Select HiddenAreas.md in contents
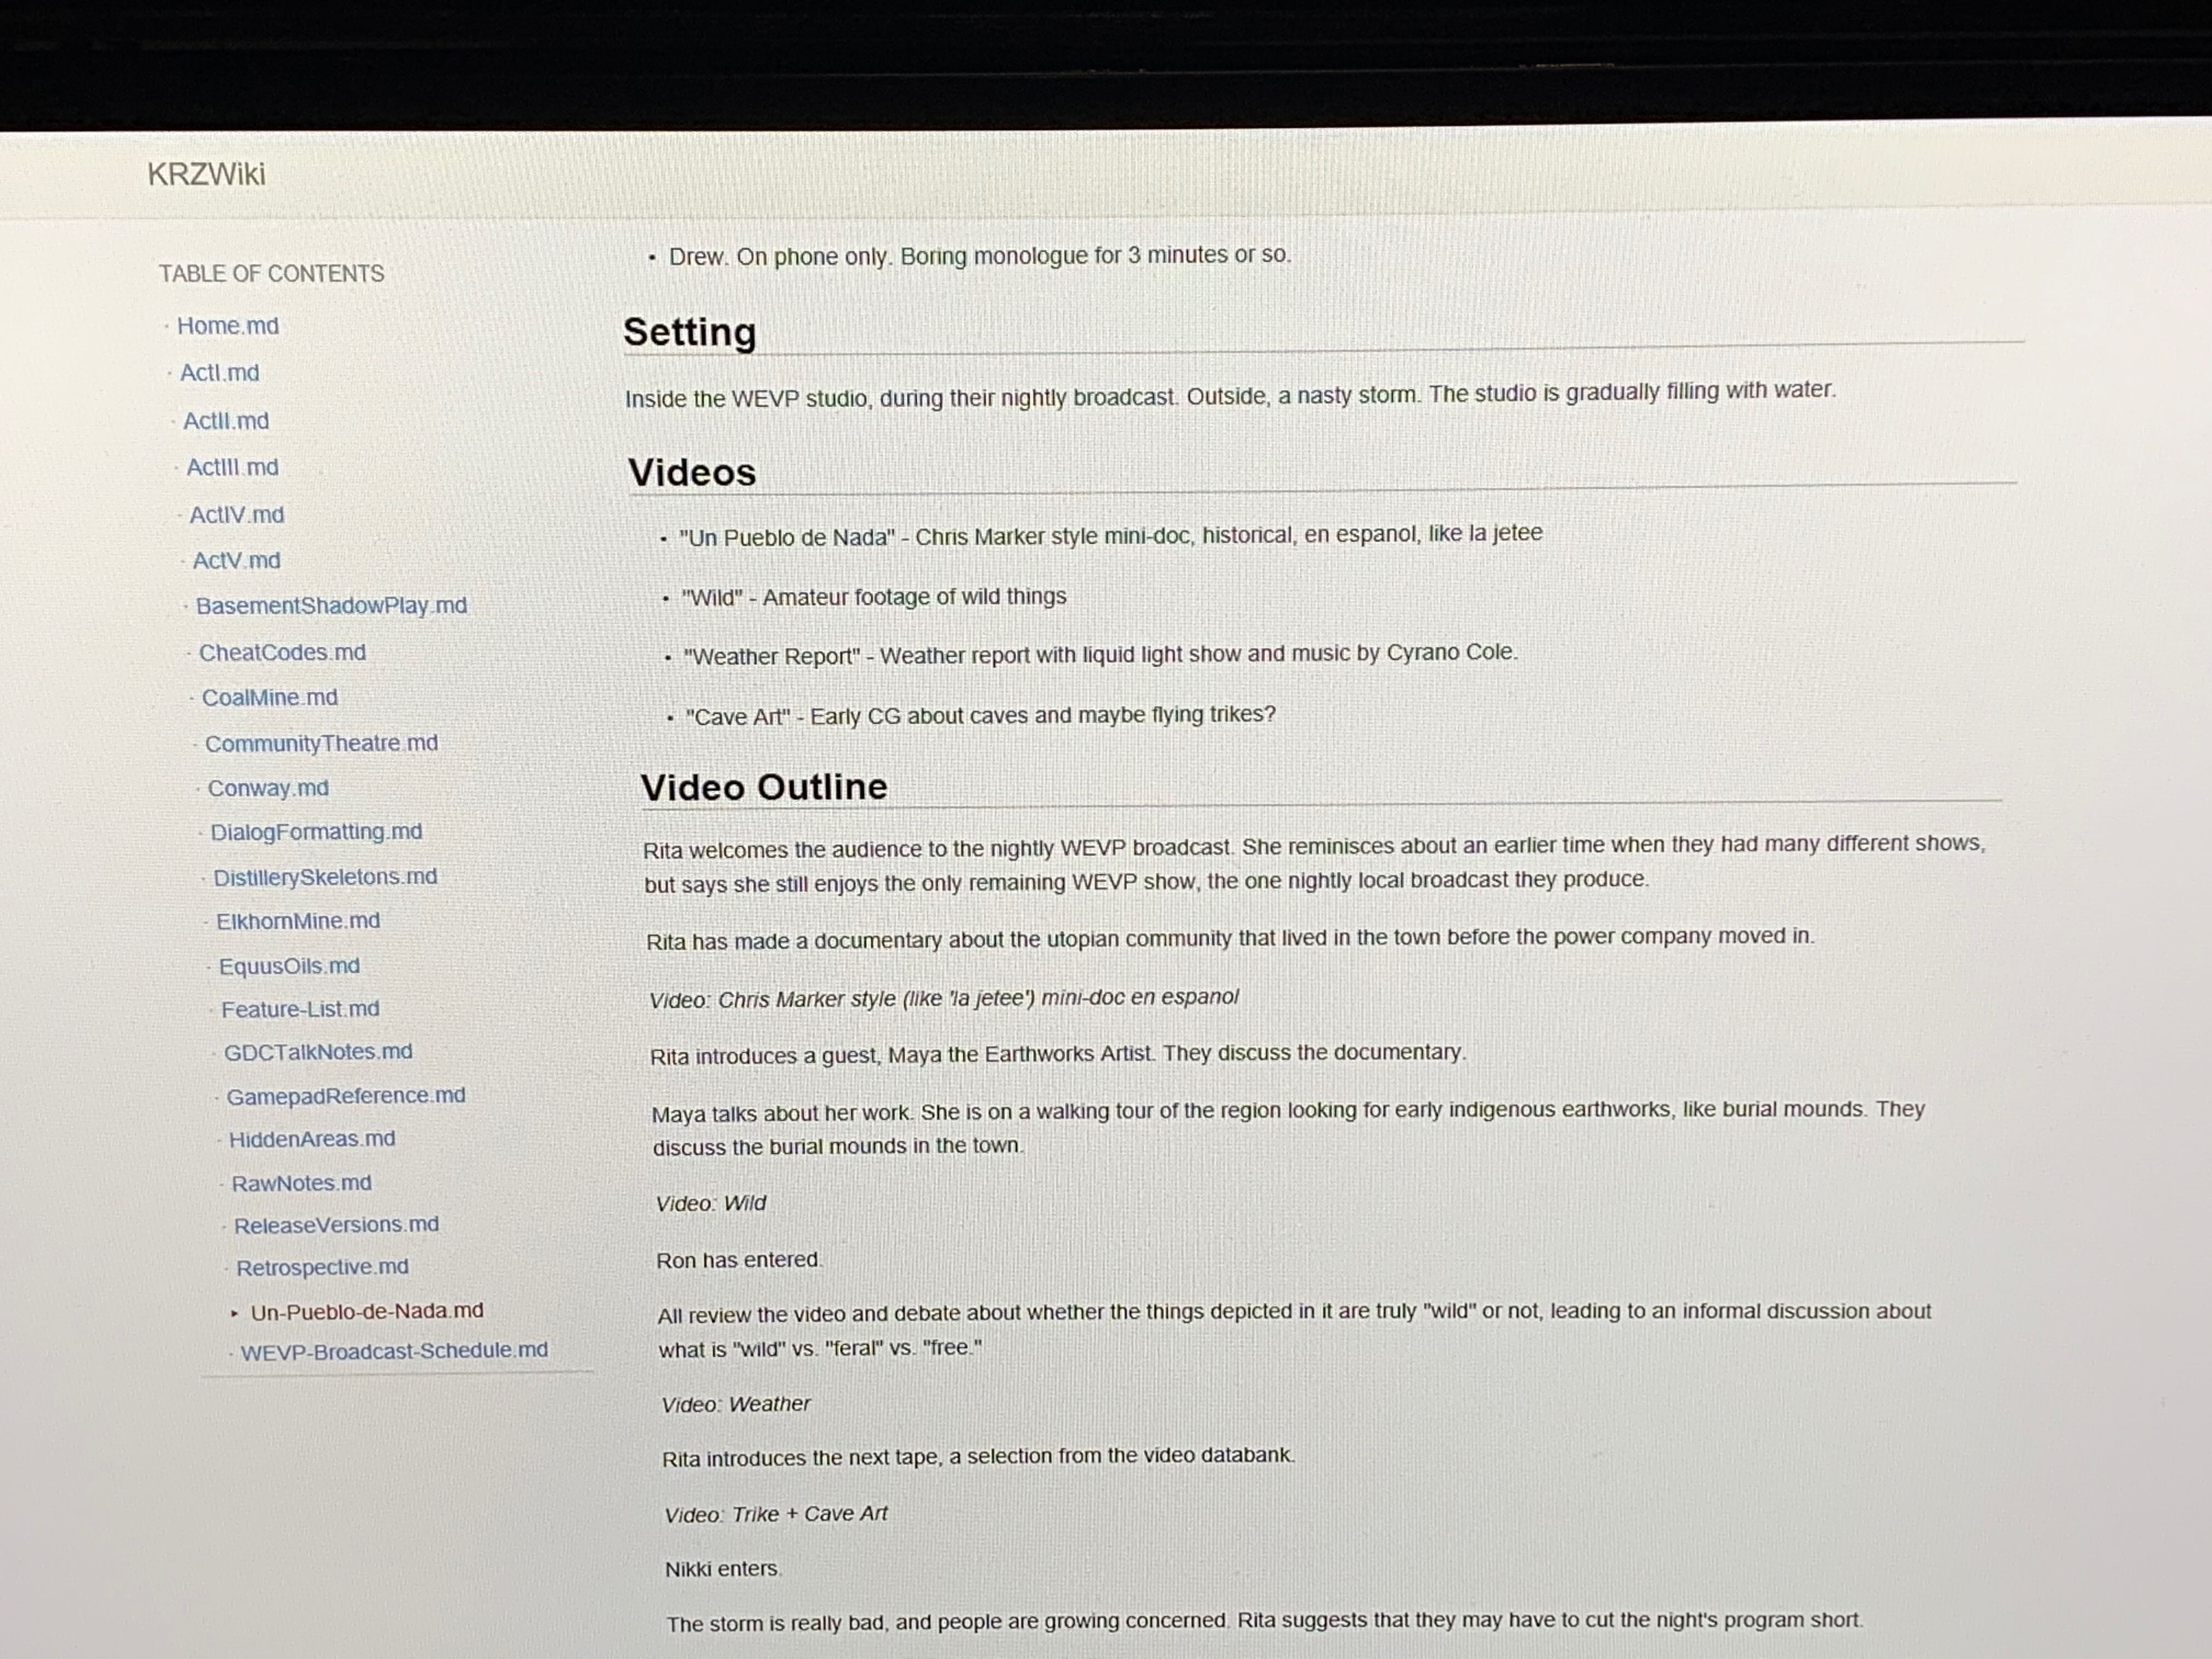Screen dimensions: 2212x1659 tap(312, 1139)
